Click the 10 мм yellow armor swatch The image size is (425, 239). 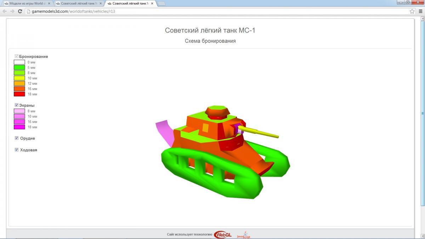tap(19, 78)
